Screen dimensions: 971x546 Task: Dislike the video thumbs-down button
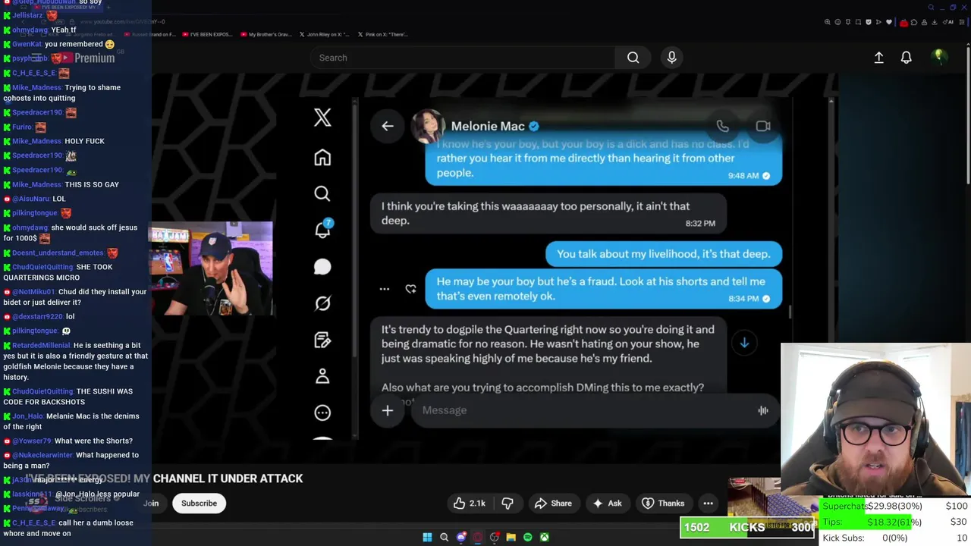coord(507,504)
